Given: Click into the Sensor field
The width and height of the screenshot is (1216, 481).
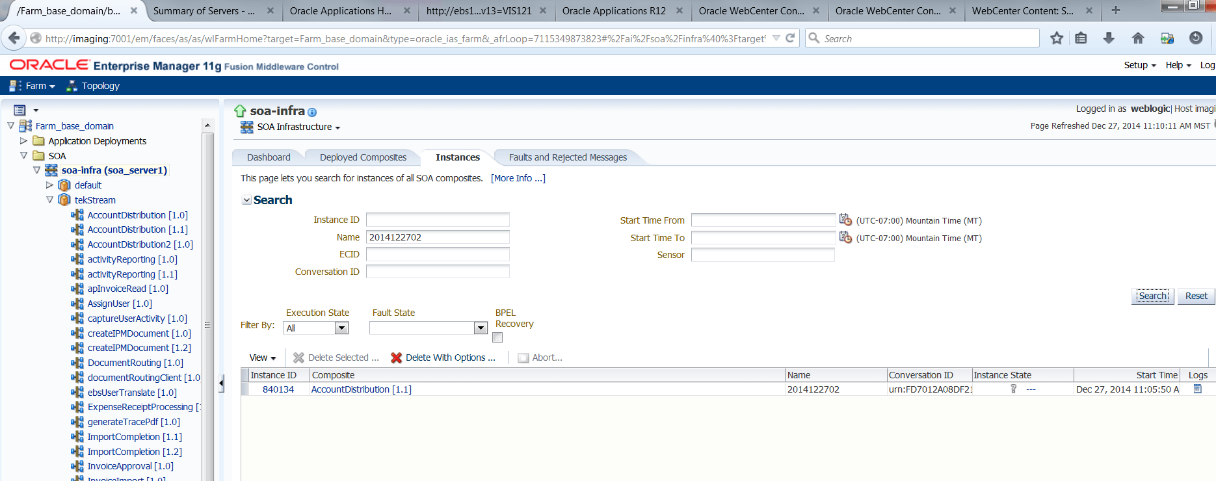Looking at the screenshot, I should tap(763, 255).
